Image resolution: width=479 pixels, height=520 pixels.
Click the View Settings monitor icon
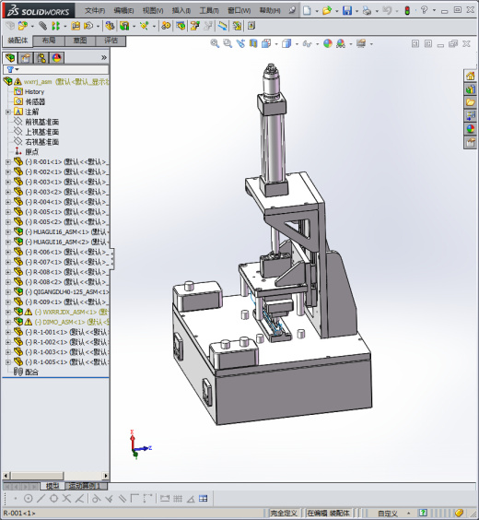361,43
